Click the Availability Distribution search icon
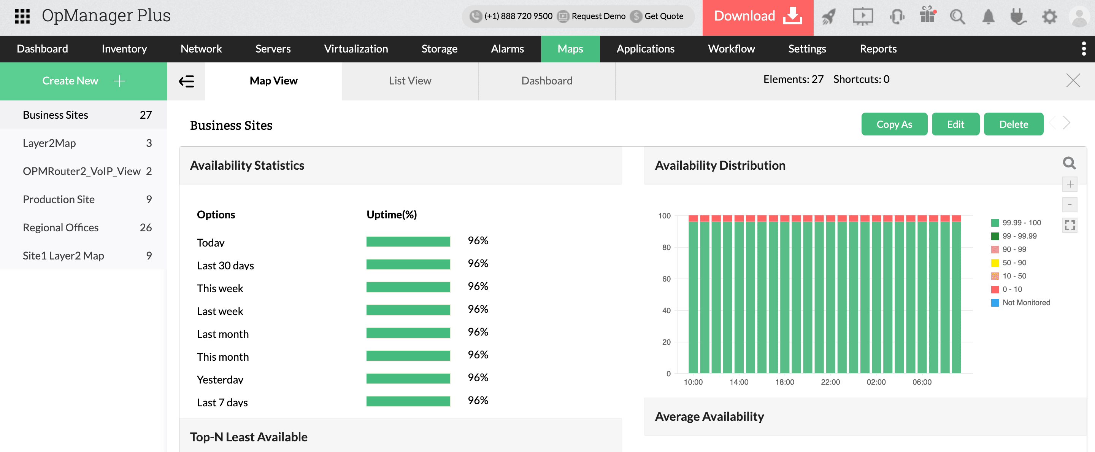 pos(1069,163)
